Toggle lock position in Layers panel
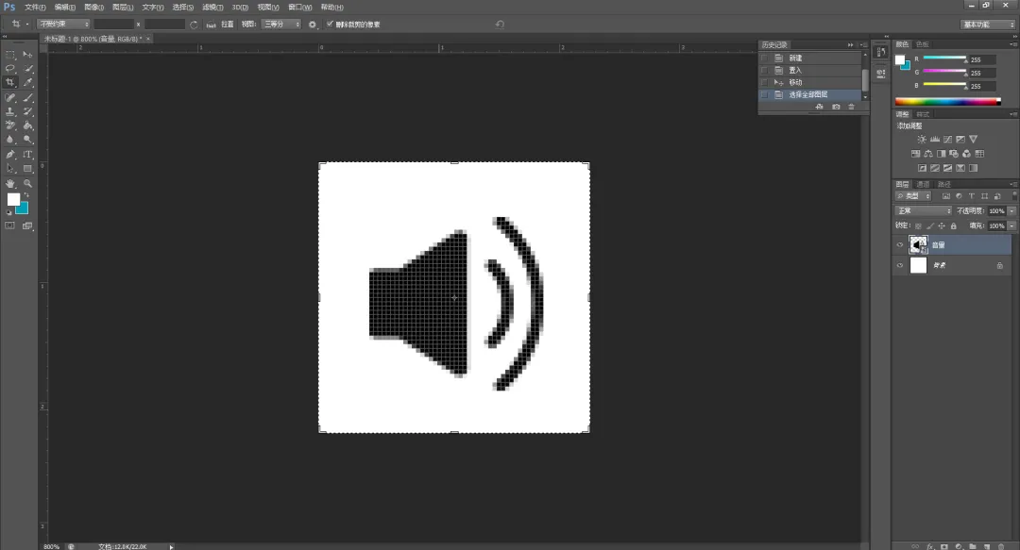 coord(942,226)
